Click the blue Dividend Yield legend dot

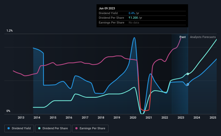[x=9, y=128]
